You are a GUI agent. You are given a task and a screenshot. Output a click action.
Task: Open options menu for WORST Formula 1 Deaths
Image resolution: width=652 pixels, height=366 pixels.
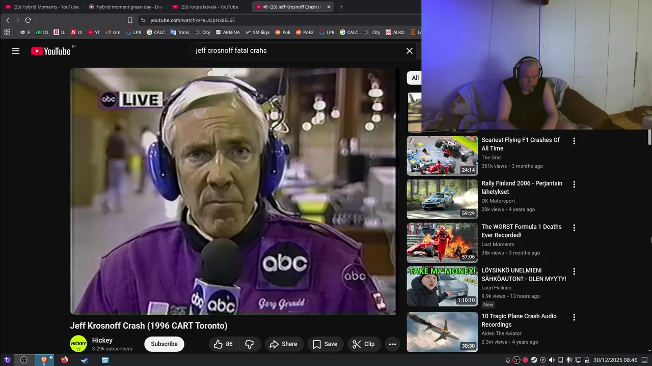click(574, 228)
